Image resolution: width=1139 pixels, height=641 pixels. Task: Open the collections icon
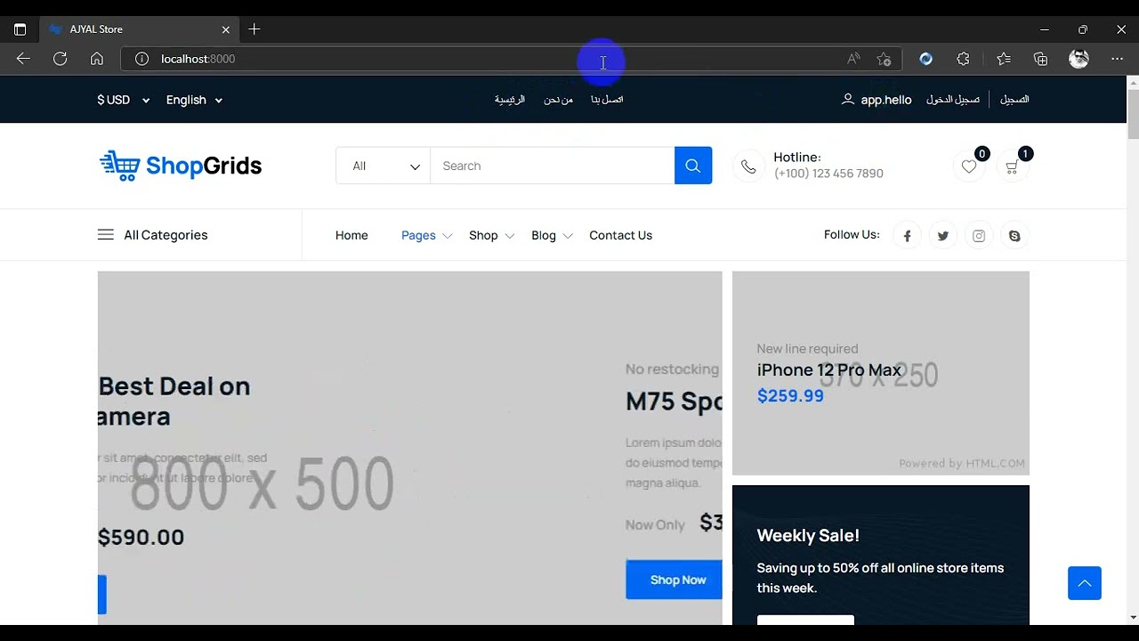coord(1040,59)
